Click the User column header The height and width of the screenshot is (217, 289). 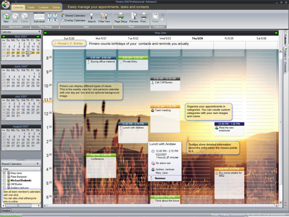[21, 169]
